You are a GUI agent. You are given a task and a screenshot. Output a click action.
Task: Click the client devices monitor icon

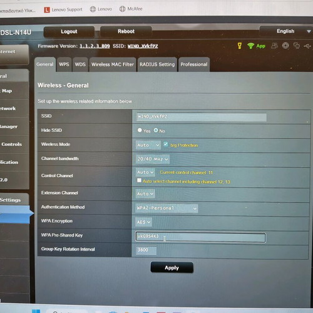[297, 46]
